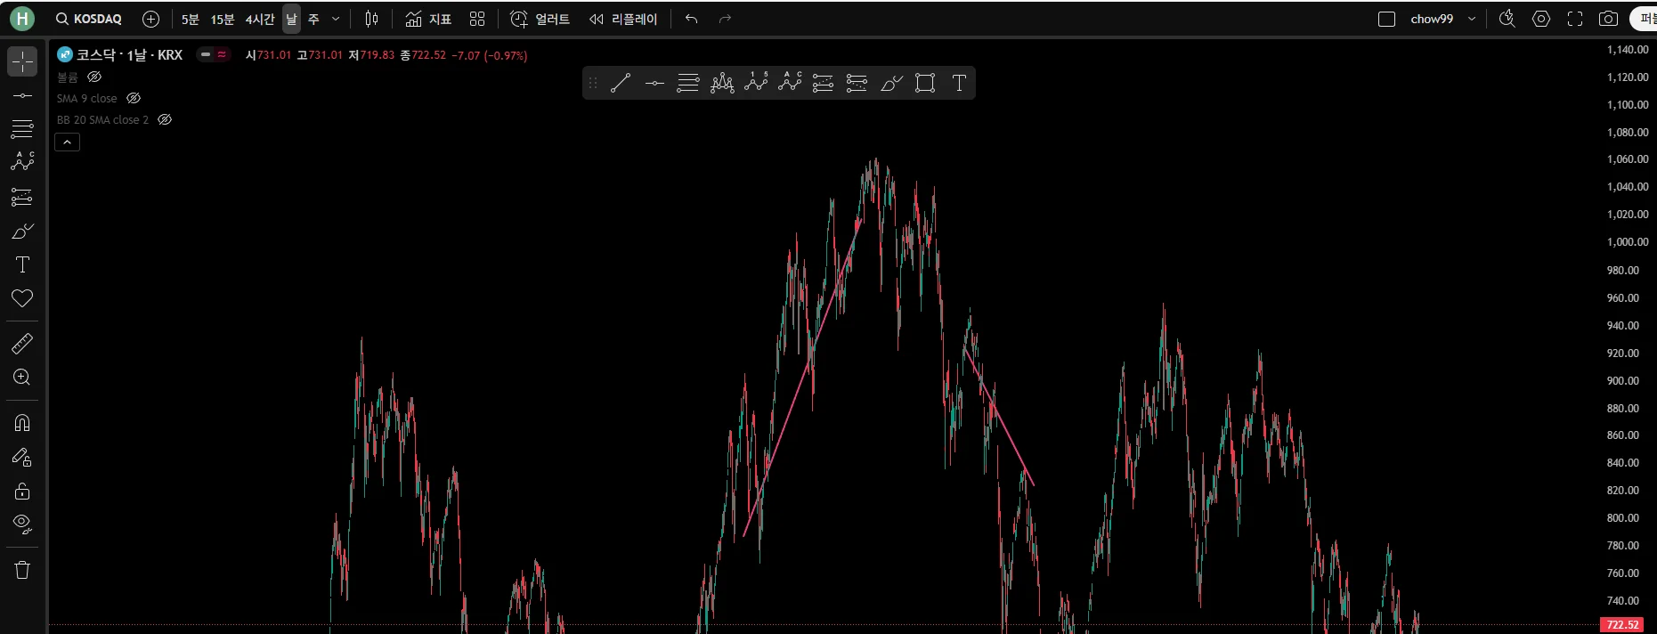Viewport: 1657px width, 634px height.
Task: Select the text tool in left sidebar
Action: [x=22, y=264]
